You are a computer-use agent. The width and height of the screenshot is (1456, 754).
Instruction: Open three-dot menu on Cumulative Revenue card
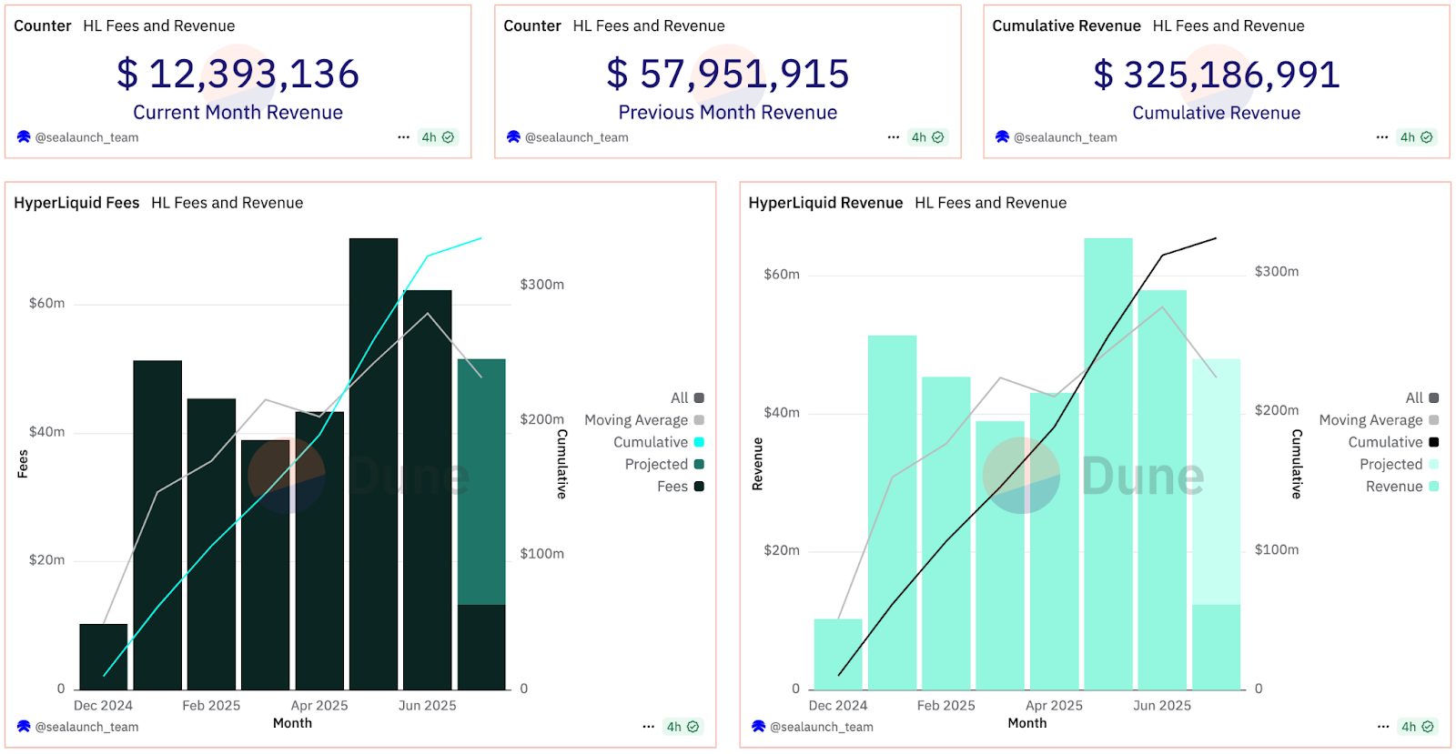click(x=1382, y=137)
